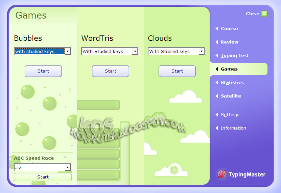Screen dimensions: 281x193
Task: Click the Close text link
Action: pos(253,13)
